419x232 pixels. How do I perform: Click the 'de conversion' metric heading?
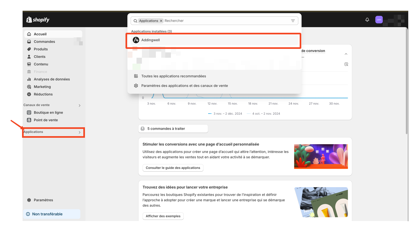(x=313, y=51)
